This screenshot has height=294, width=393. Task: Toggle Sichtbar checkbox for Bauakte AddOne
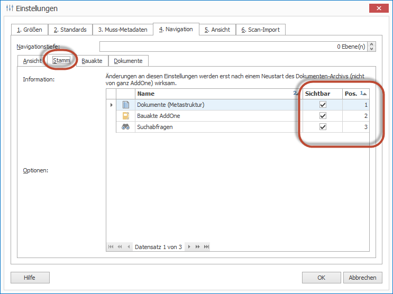point(323,116)
